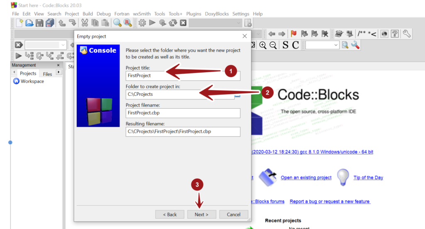Open the Build menu
This screenshot has height=229, width=425.
pyautogui.click(x=88, y=14)
